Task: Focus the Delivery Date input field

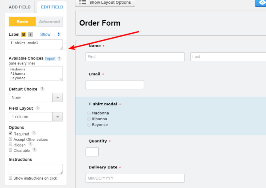Action: (135, 178)
